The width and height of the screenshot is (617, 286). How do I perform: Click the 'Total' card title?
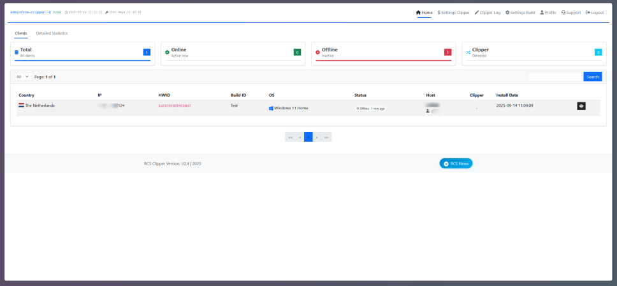point(26,50)
